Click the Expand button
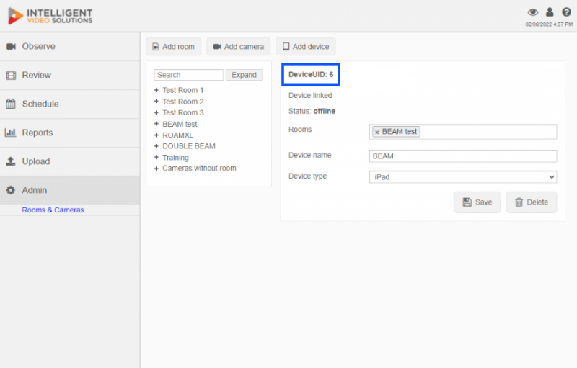This screenshot has height=368, width=577. 244,75
